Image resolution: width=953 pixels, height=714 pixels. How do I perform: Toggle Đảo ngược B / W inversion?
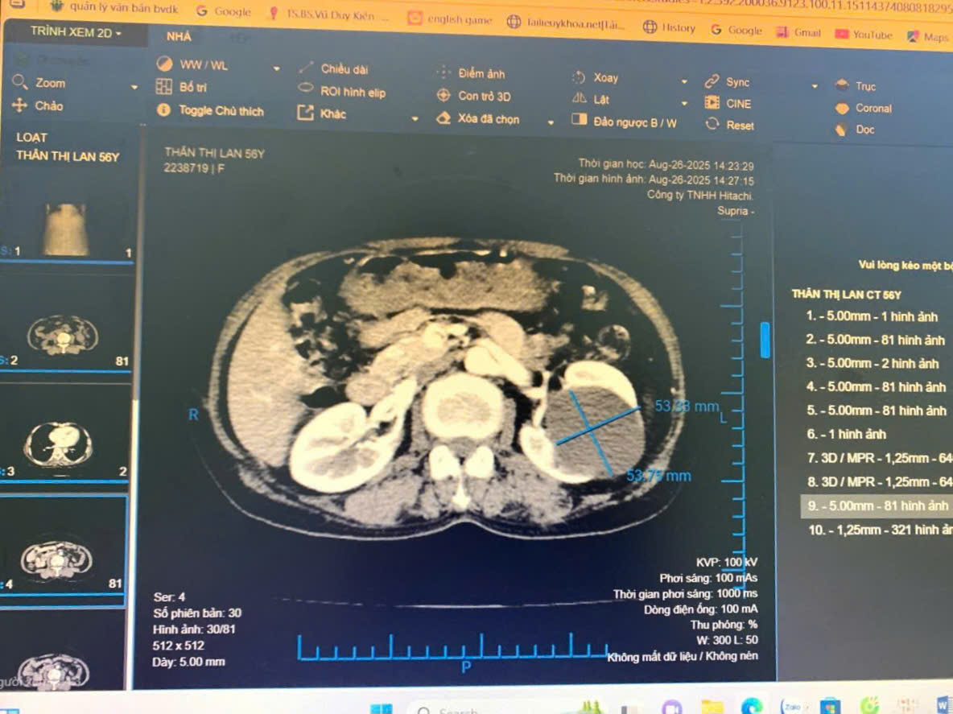coord(633,122)
